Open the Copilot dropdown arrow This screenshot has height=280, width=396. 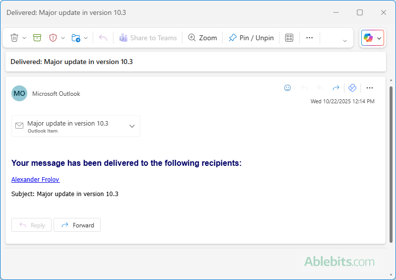(379, 38)
